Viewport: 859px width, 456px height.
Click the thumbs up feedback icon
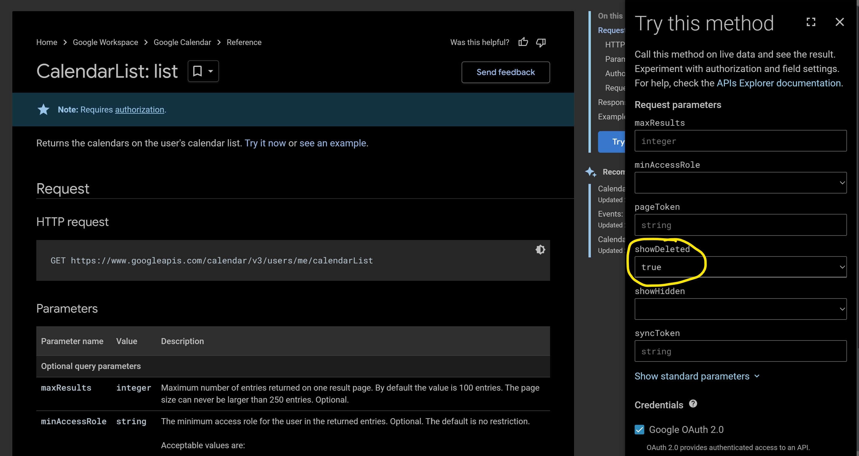coord(523,42)
